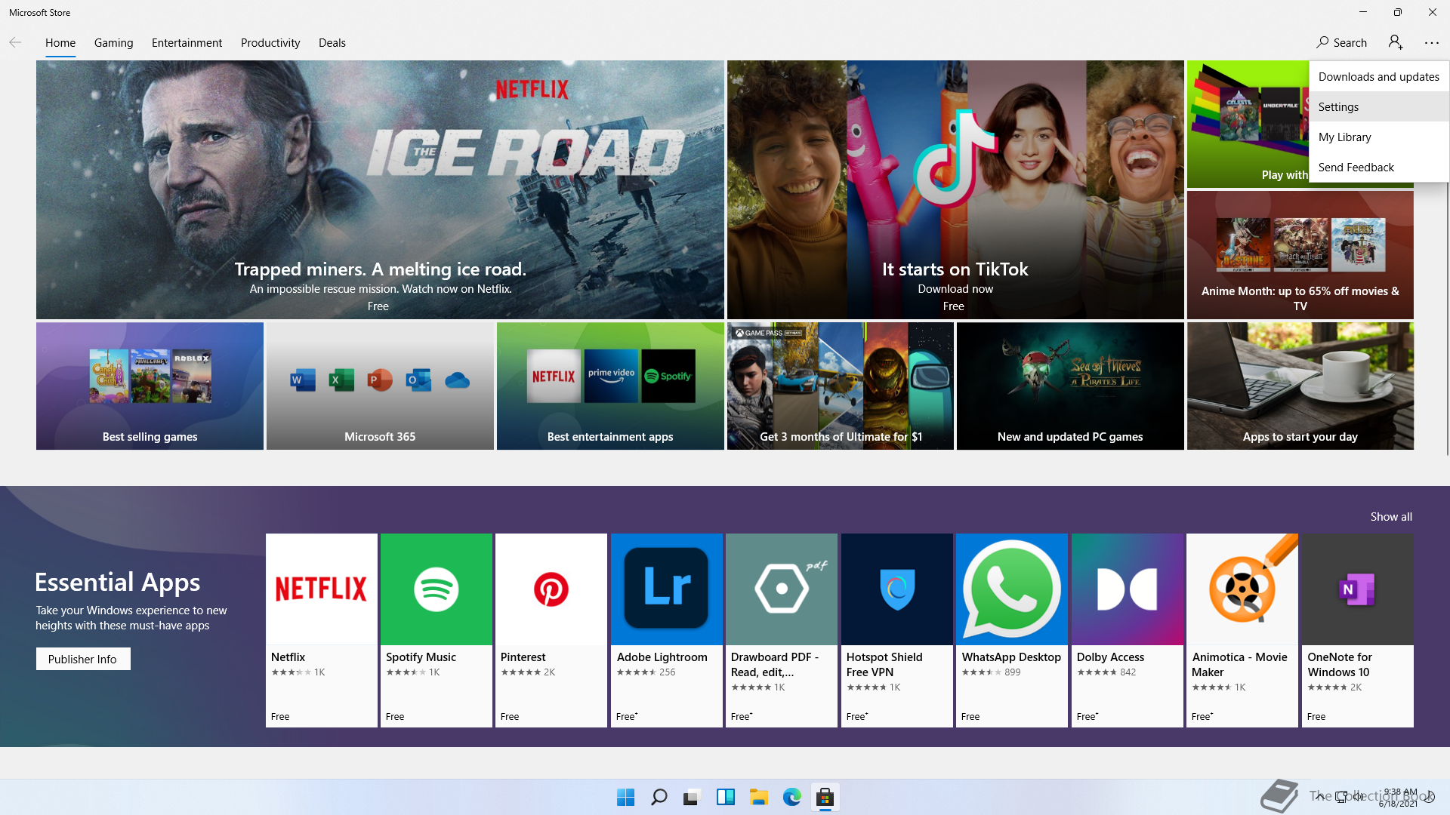Viewport: 1450px width, 815px height.
Task: Choose Downloads and updates from the menu
Action: (1378, 76)
